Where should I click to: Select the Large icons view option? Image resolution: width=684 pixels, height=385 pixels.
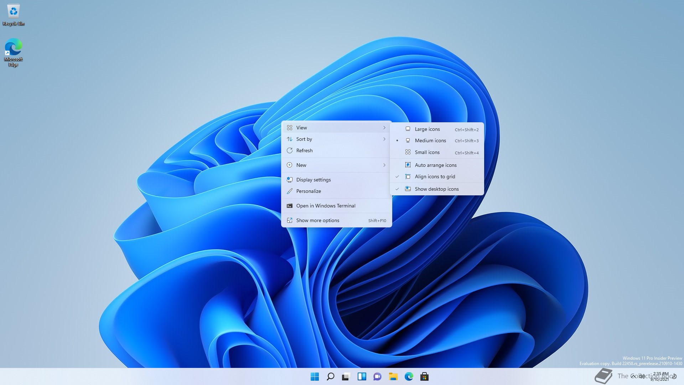[427, 129]
